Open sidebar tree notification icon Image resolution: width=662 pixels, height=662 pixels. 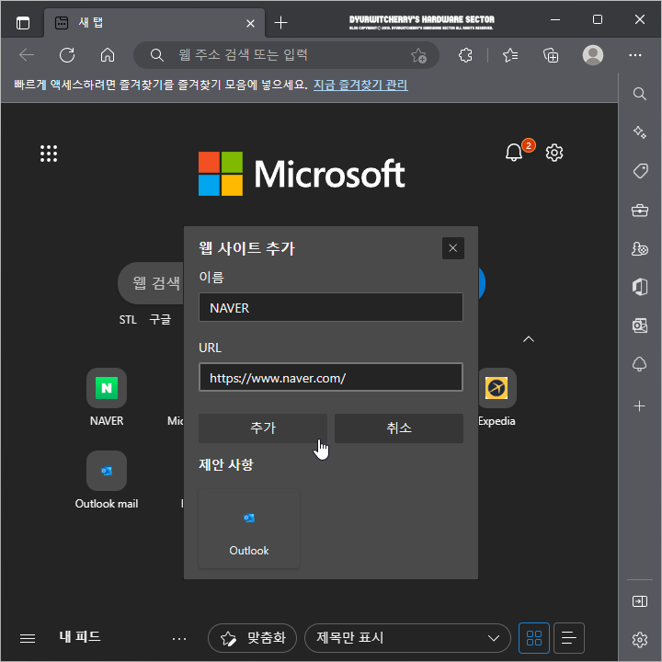640,364
